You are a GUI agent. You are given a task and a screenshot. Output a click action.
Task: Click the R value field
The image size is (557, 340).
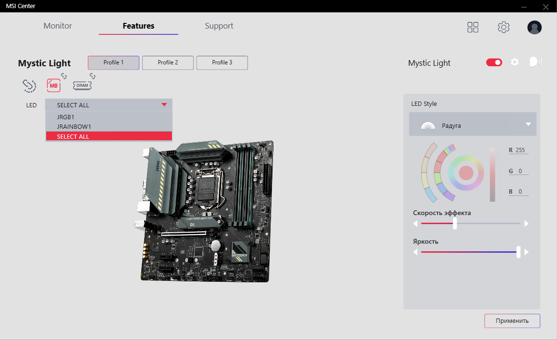519,150
